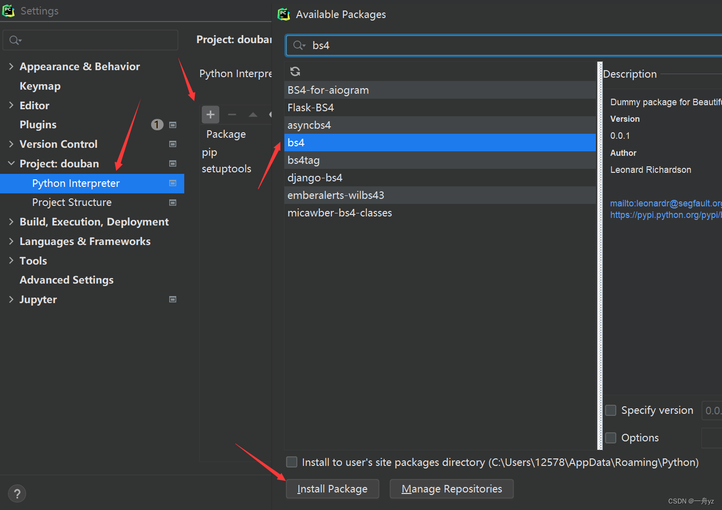Click project-level icon beside Plugins

(x=173, y=125)
